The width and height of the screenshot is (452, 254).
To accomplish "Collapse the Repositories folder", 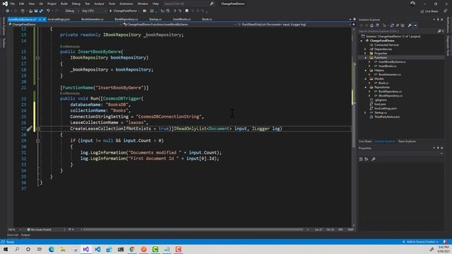I will (x=366, y=87).
